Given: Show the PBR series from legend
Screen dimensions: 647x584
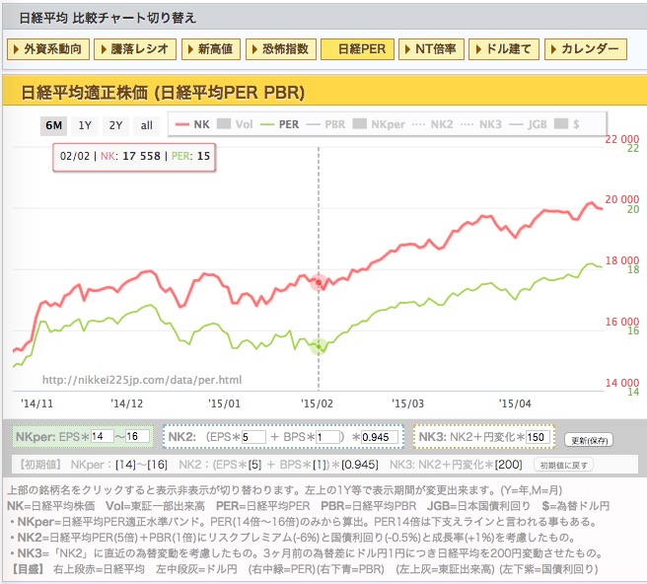Looking at the screenshot, I should point(325,124).
